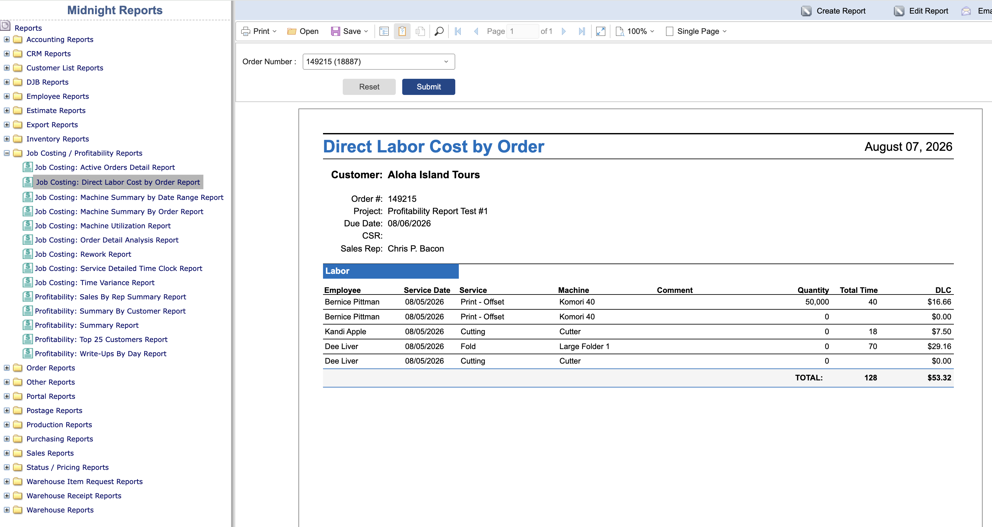Screen dimensions: 992x527
Task: Open Sales By Rep Summary Report
Action: [111, 296]
